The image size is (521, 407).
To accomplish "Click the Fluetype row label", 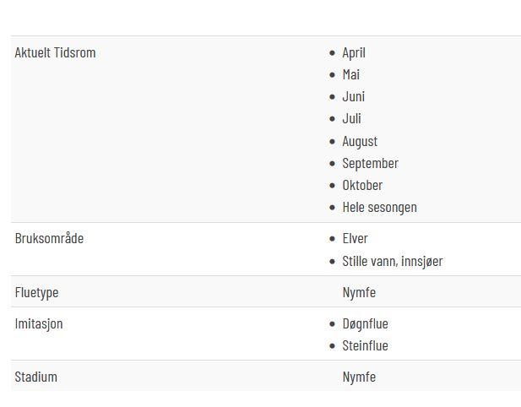I will click(x=36, y=293).
